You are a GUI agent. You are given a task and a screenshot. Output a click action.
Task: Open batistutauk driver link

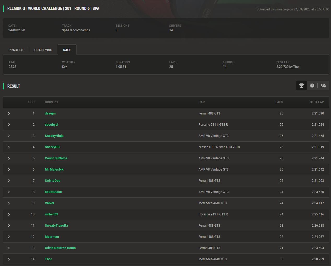point(53,192)
